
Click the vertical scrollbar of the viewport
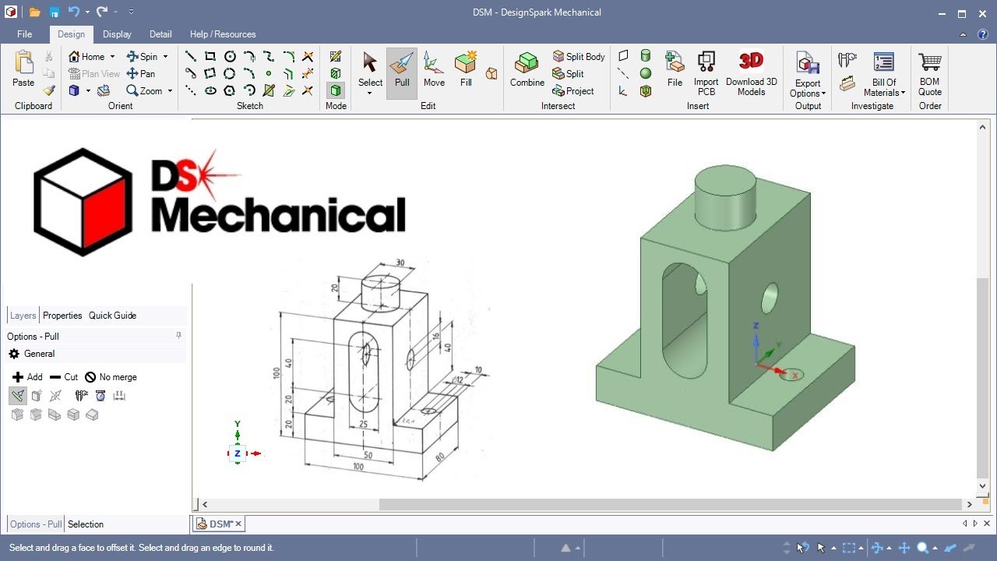point(982,376)
